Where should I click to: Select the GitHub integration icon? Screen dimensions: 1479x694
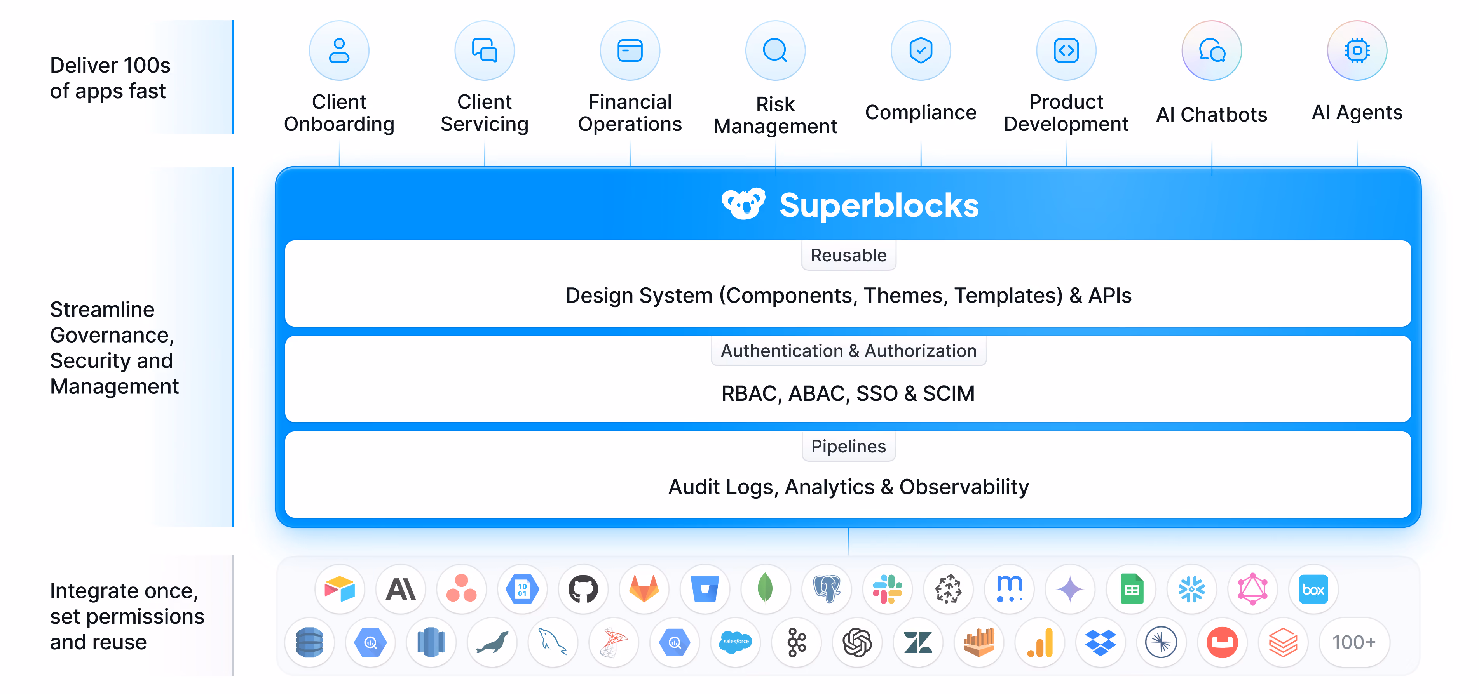click(583, 589)
